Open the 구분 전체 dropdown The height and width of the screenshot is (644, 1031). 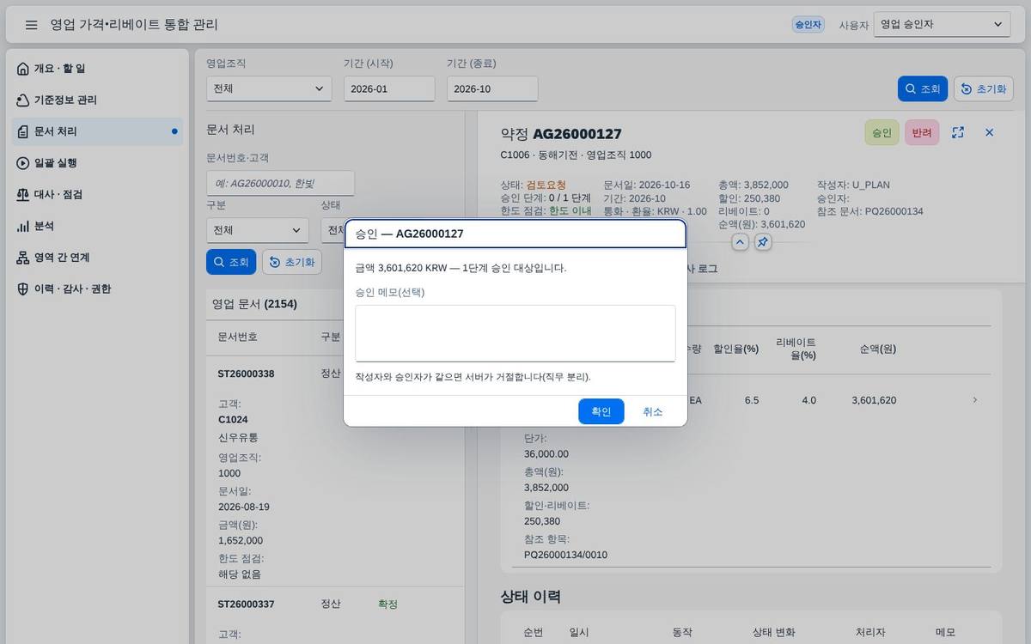tap(257, 230)
